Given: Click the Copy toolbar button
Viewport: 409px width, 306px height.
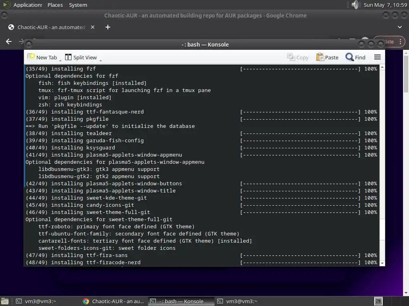Looking at the screenshot, I should pyautogui.click(x=298, y=57).
